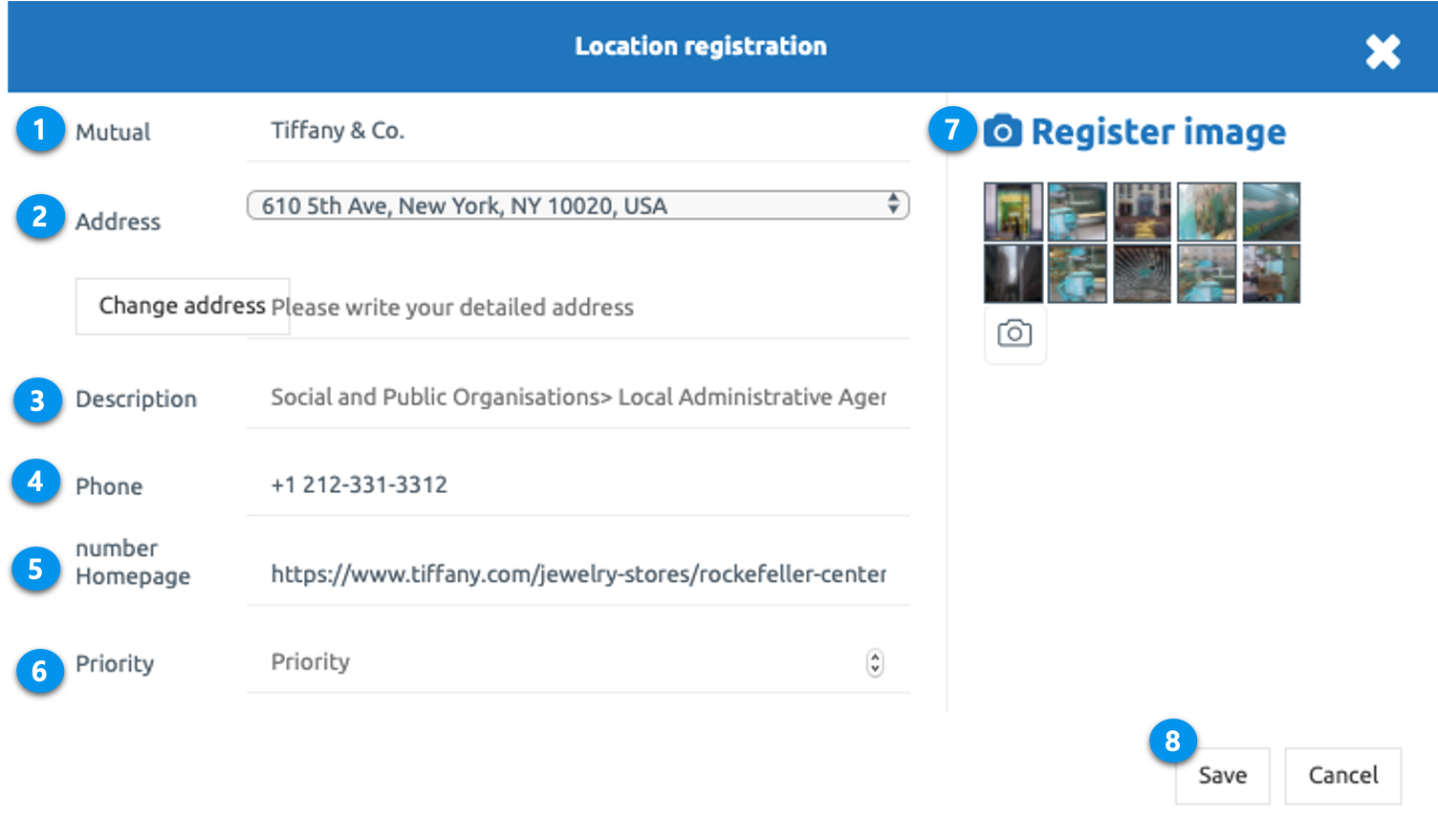Click the Mutual field containing Tiffany & Co.
Viewport: 1438px width, 838px height.
point(577,131)
